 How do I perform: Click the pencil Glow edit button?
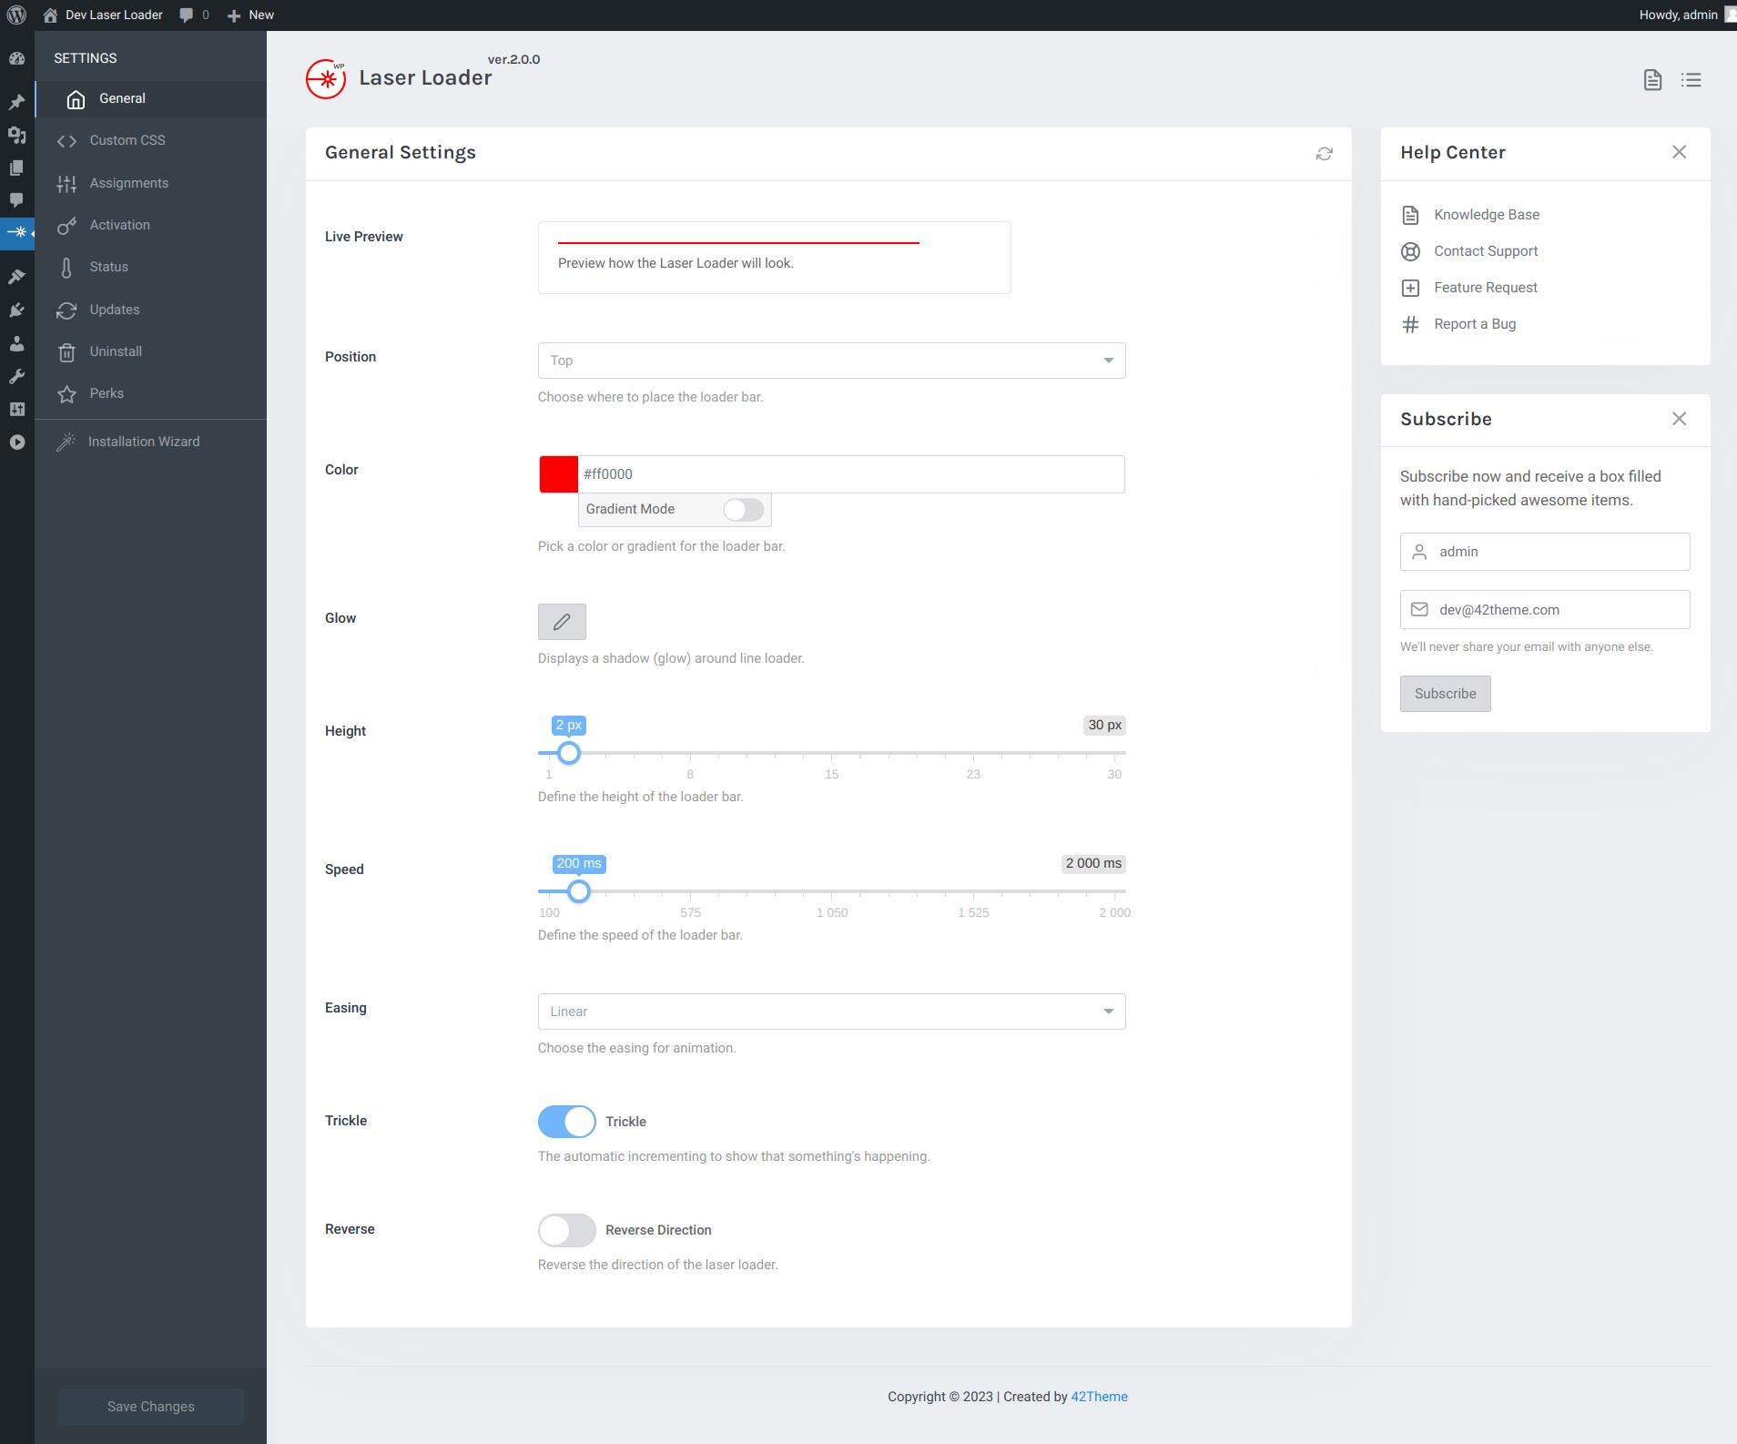(x=562, y=622)
